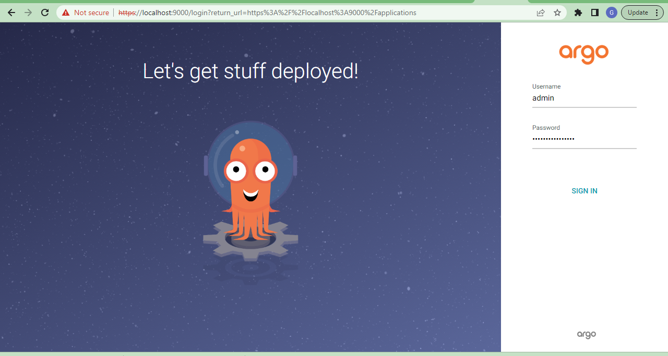The width and height of the screenshot is (668, 356).
Task: Click the browser extensions puzzle icon
Action: 578,12
